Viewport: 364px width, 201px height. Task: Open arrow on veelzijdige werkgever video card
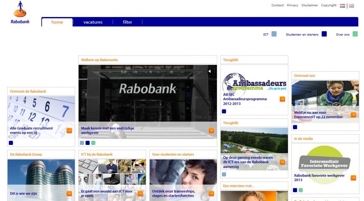(211, 131)
